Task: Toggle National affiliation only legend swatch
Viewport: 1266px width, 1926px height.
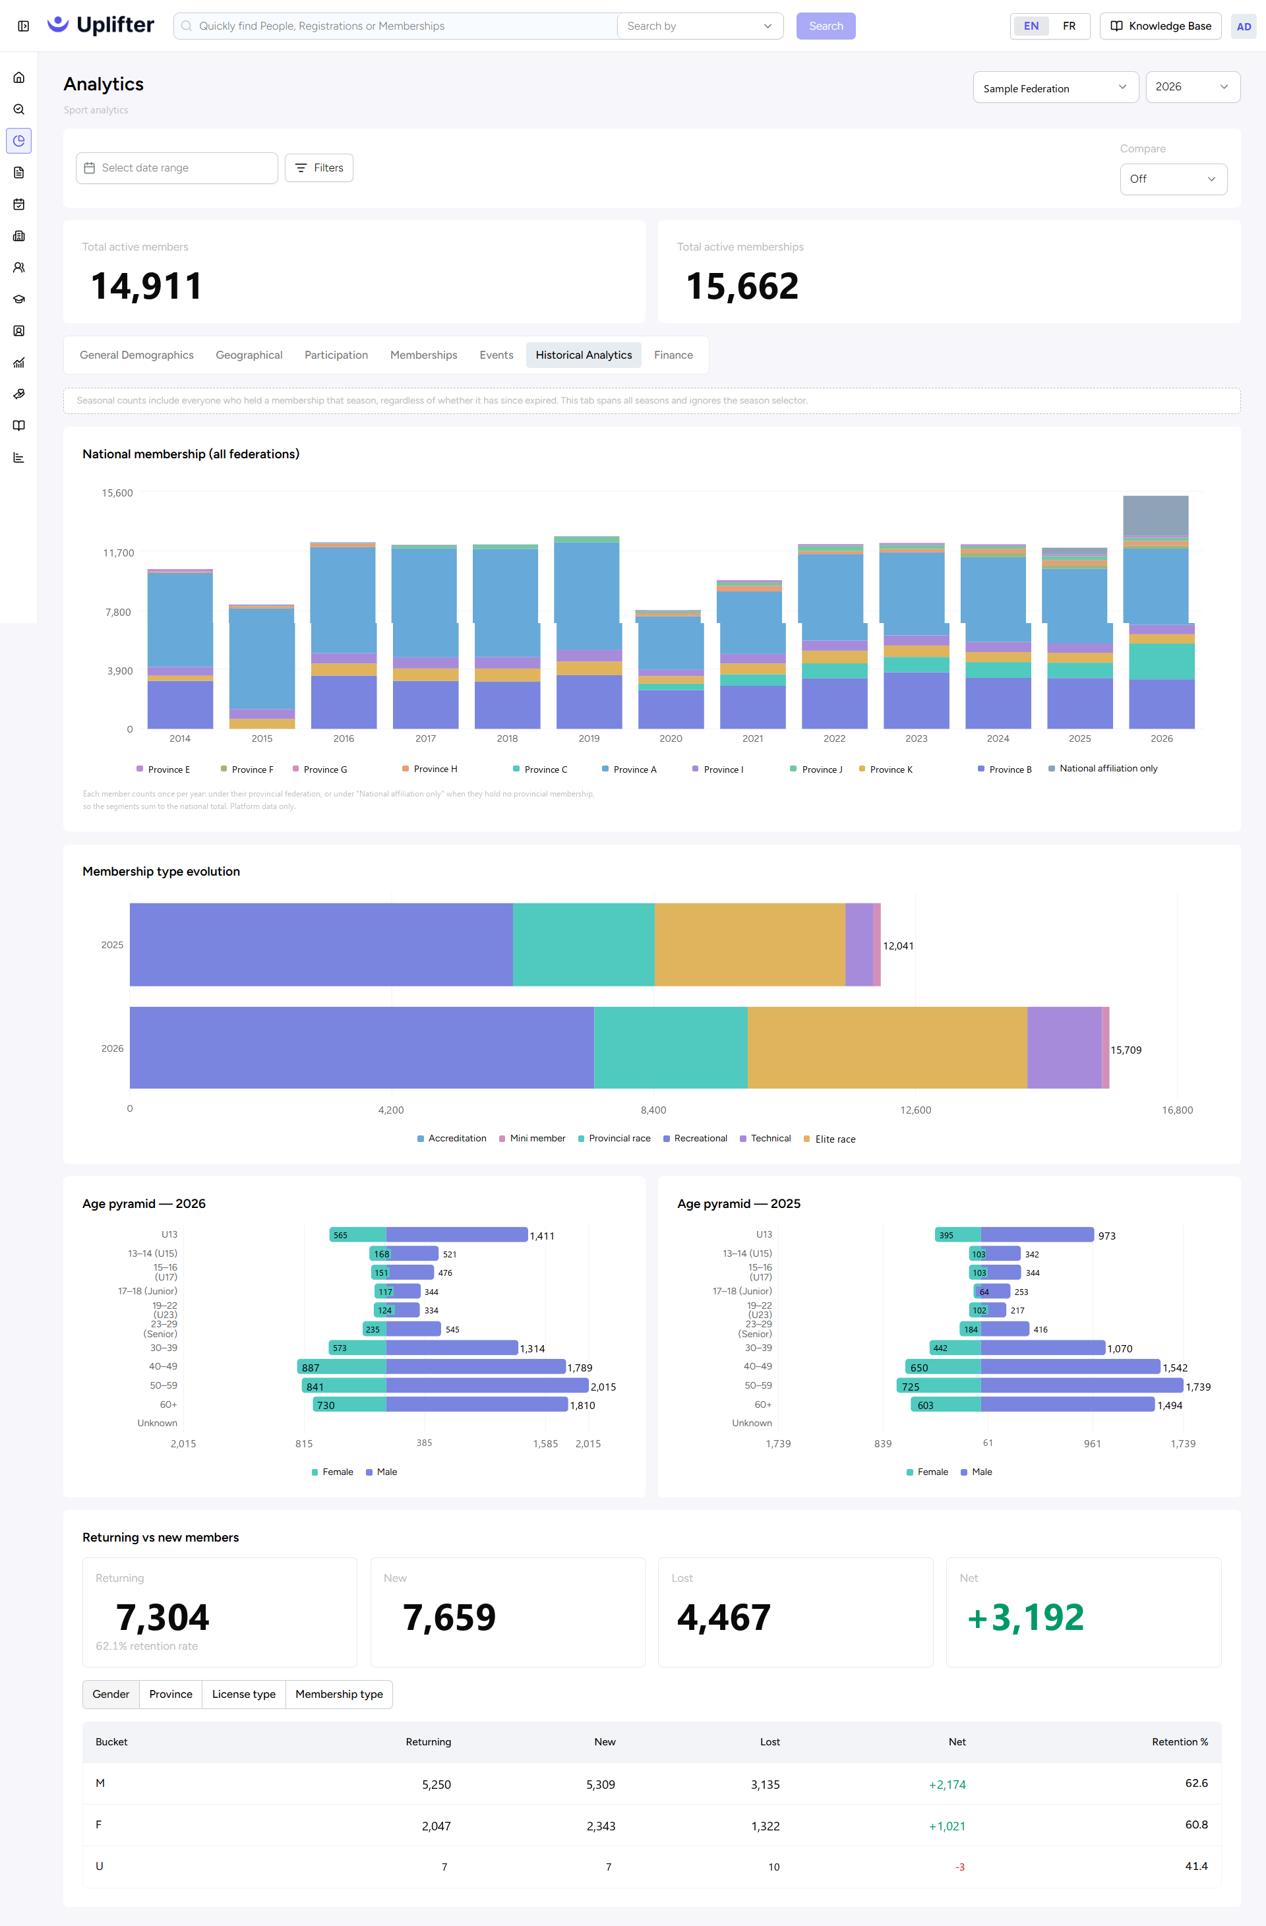Action: (1050, 769)
